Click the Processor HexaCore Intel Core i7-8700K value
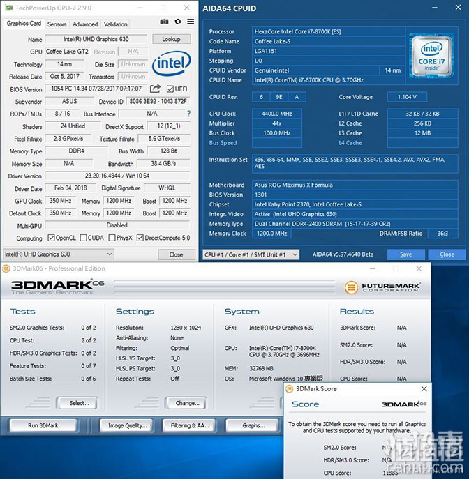This screenshot has height=479, width=469. pos(328,31)
